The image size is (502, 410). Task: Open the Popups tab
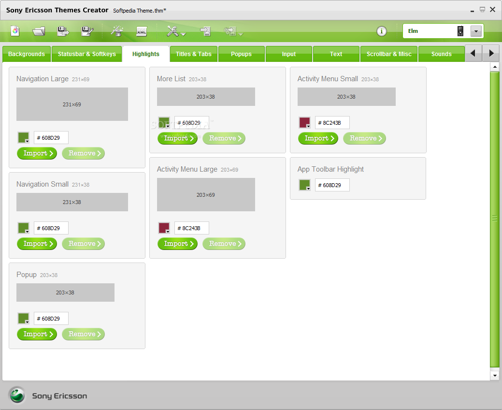click(242, 54)
